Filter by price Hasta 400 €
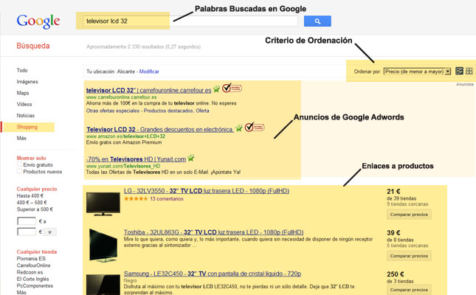Viewport: 476px width, 295px height. pyautogui.click(x=30, y=195)
